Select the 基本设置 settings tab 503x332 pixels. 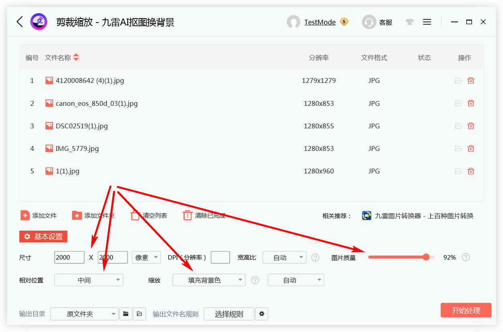(x=43, y=237)
